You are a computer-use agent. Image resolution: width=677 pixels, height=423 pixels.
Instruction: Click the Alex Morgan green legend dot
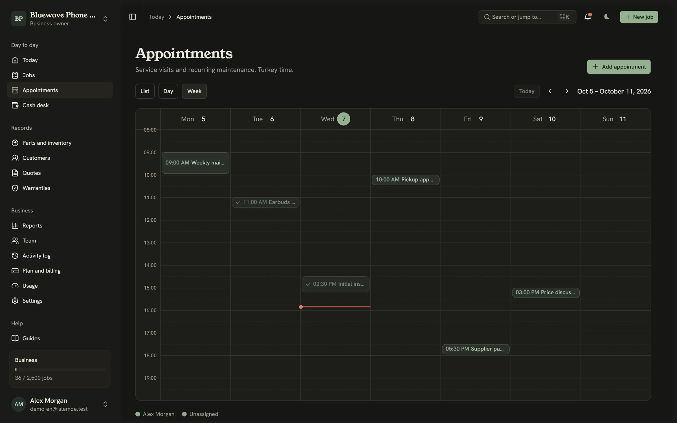point(138,414)
